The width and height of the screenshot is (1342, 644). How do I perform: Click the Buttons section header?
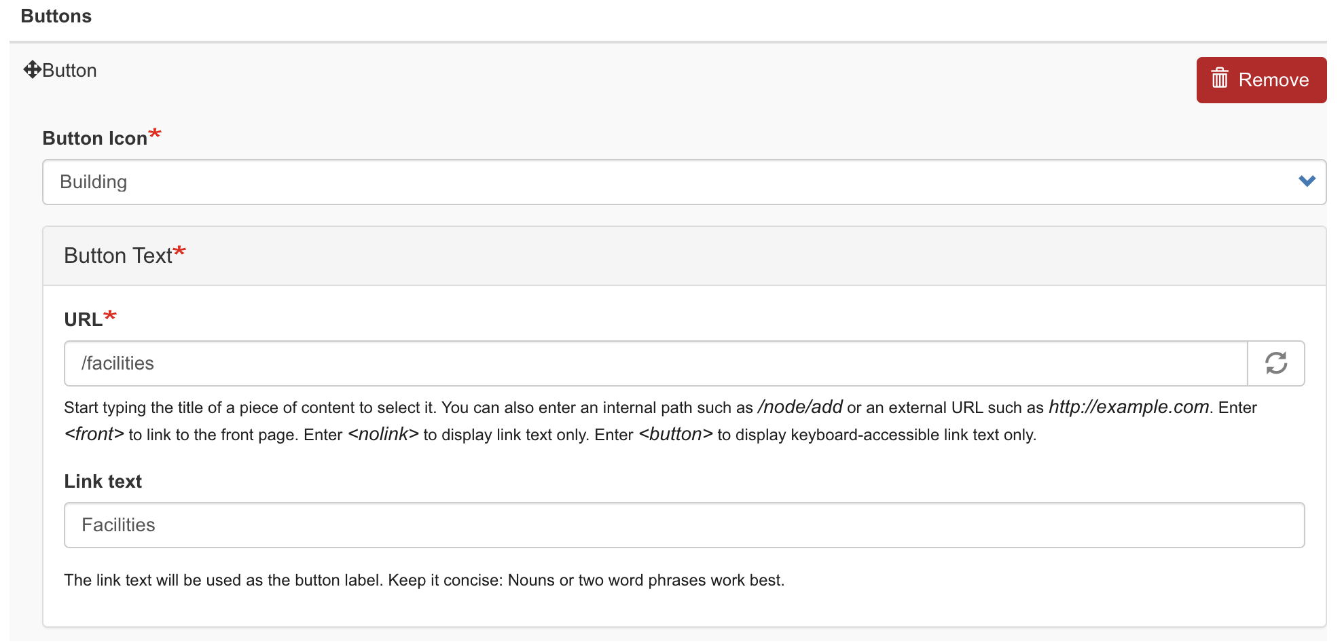(56, 15)
